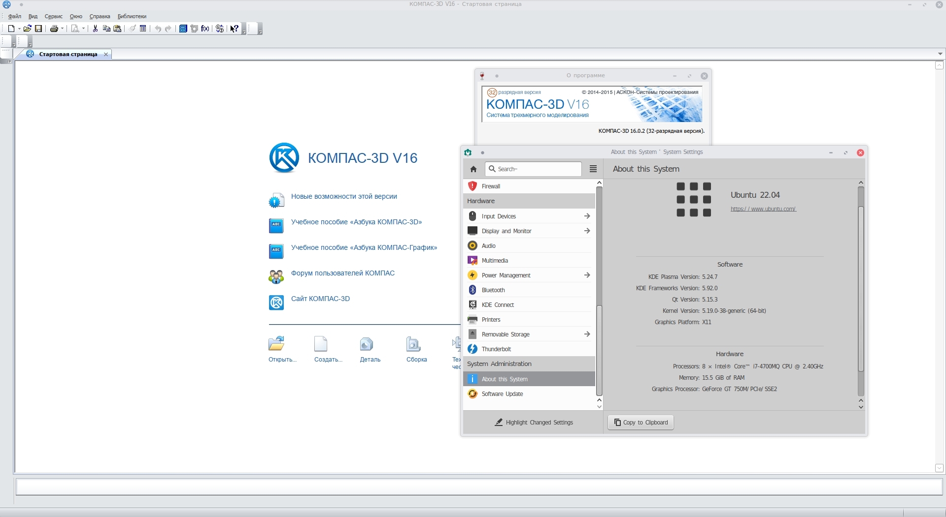This screenshot has height=517, width=946.
Task: Create a new document with the toolbar icon
Action: [11, 29]
